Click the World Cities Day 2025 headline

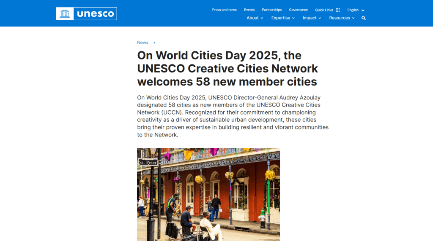(x=227, y=68)
